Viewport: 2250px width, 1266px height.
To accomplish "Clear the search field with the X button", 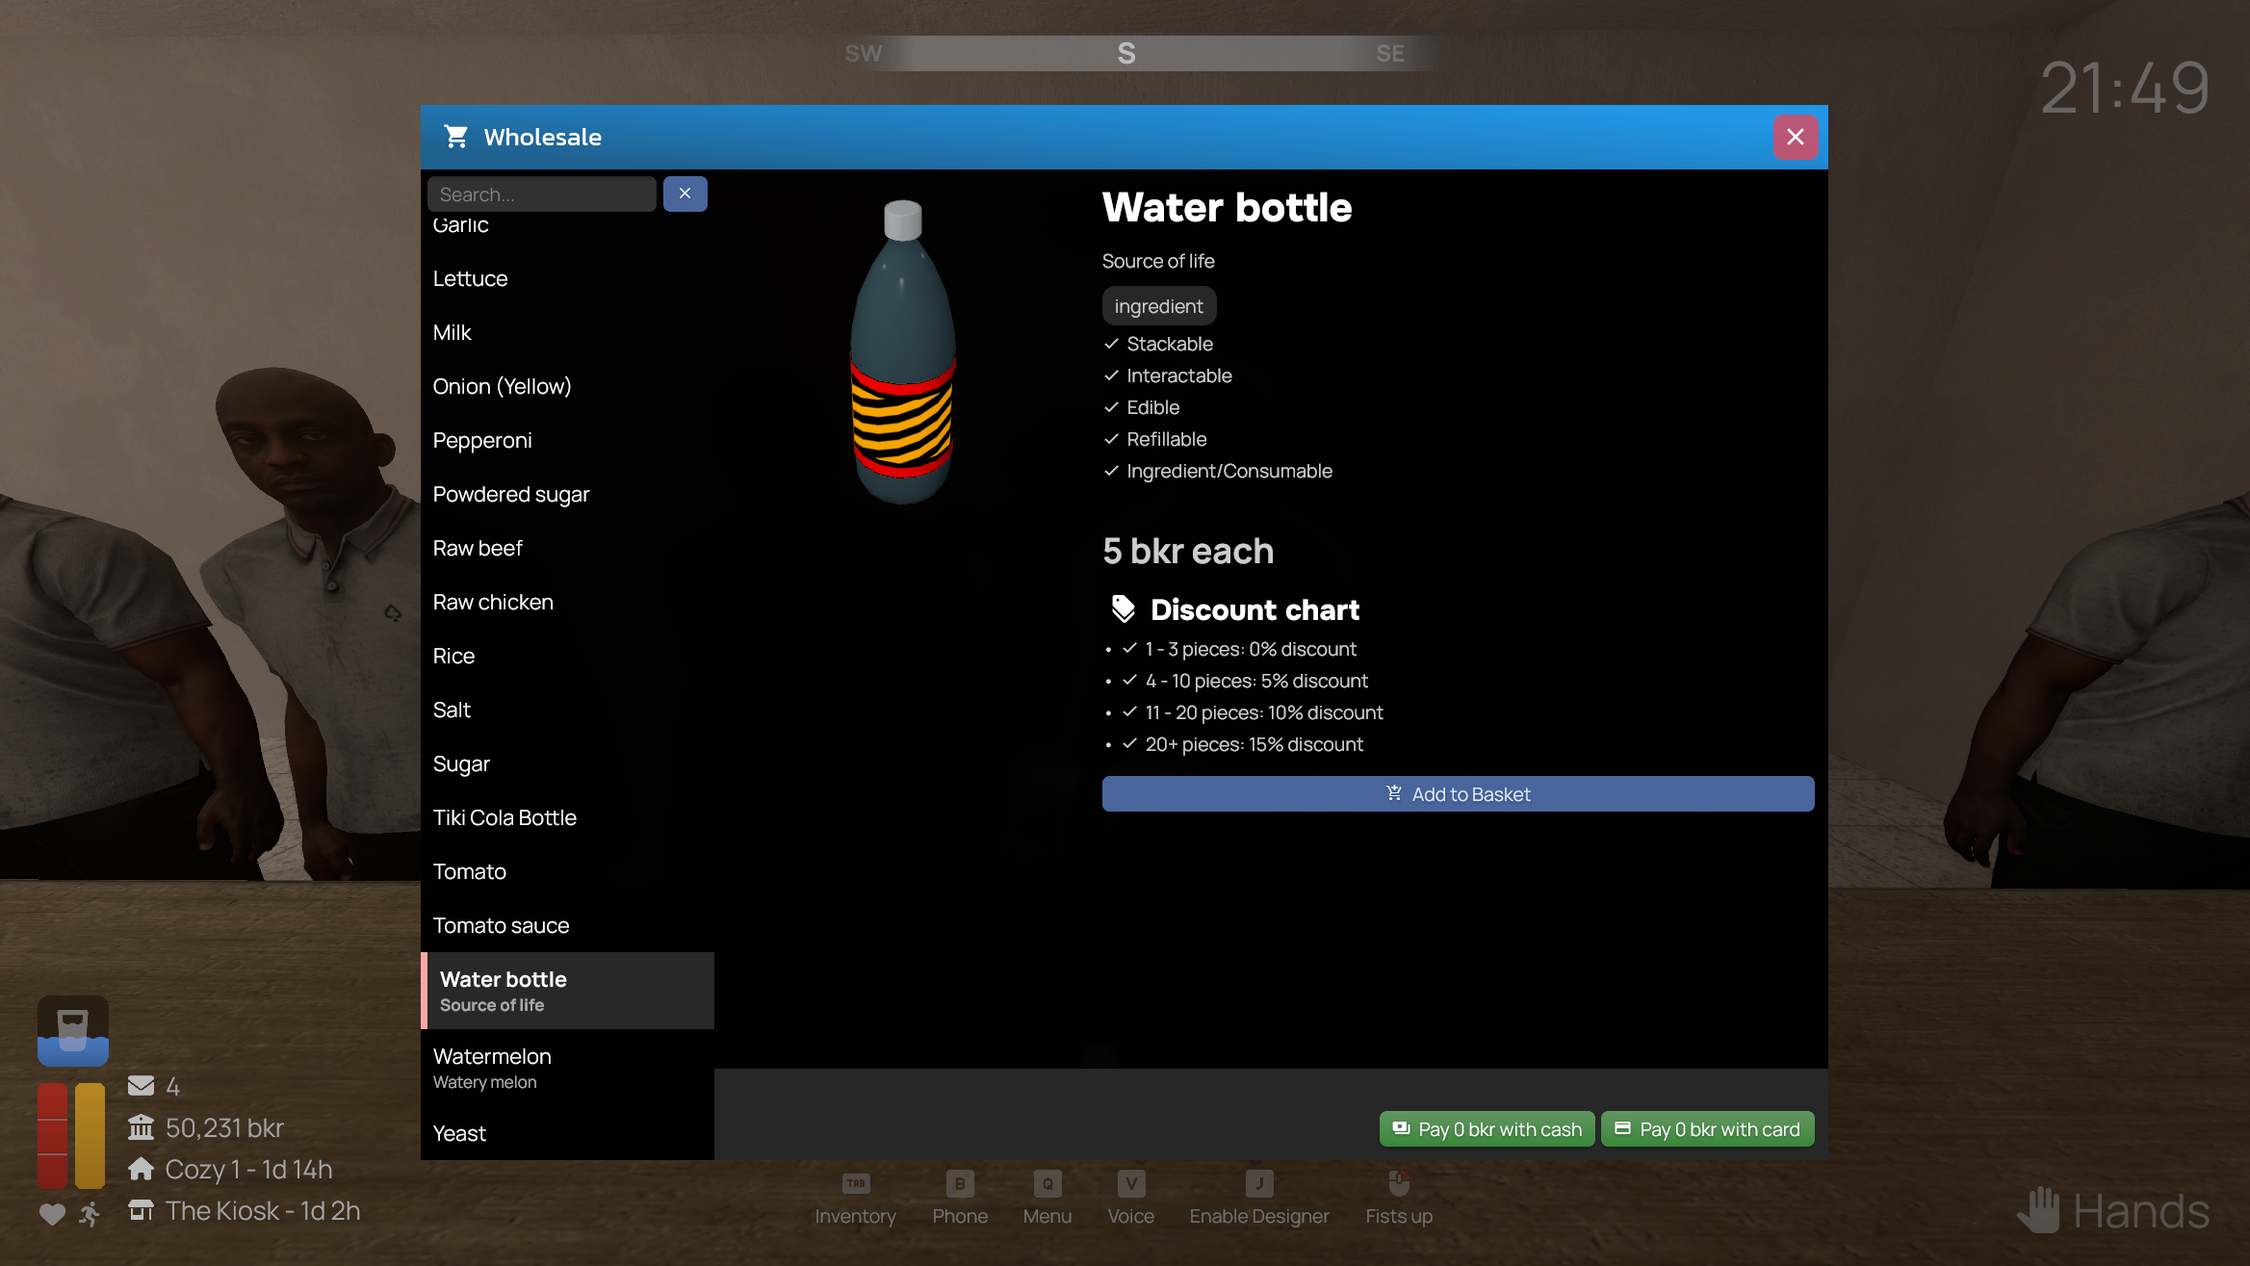I will tap(685, 194).
